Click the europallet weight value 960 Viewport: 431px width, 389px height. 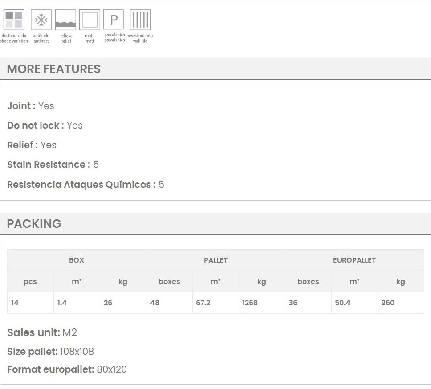pyautogui.click(x=388, y=303)
